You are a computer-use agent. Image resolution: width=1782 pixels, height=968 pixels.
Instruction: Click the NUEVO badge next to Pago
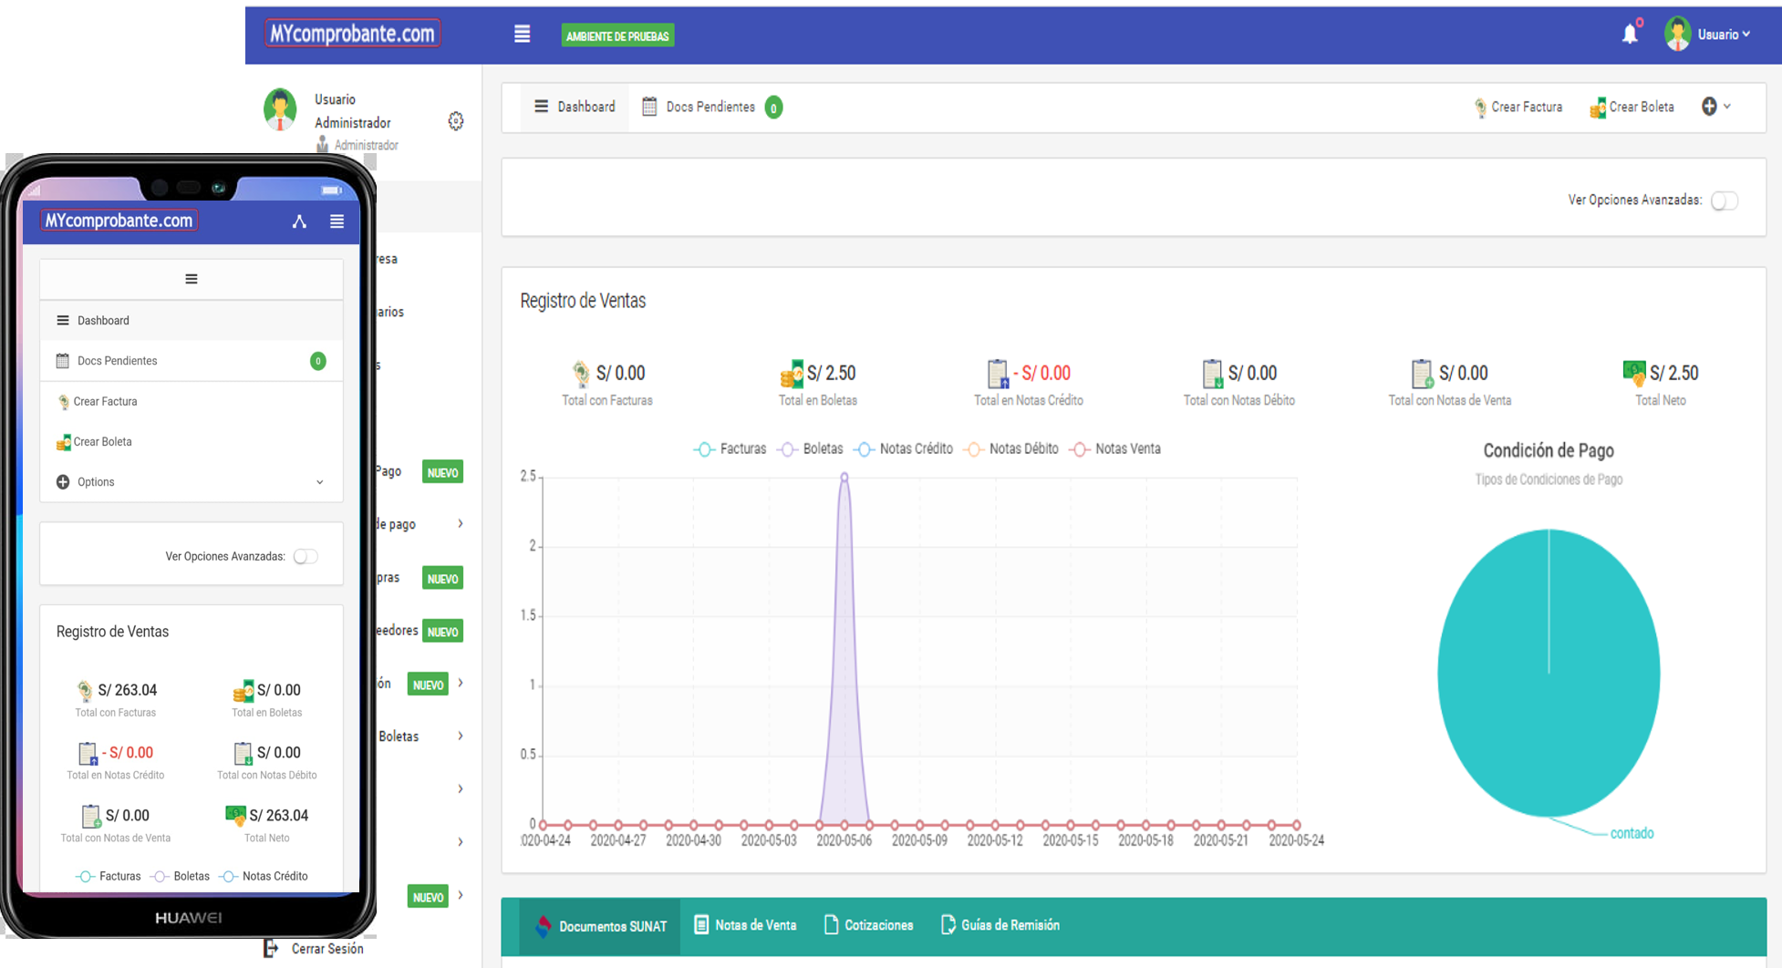click(x=442, y=472)
